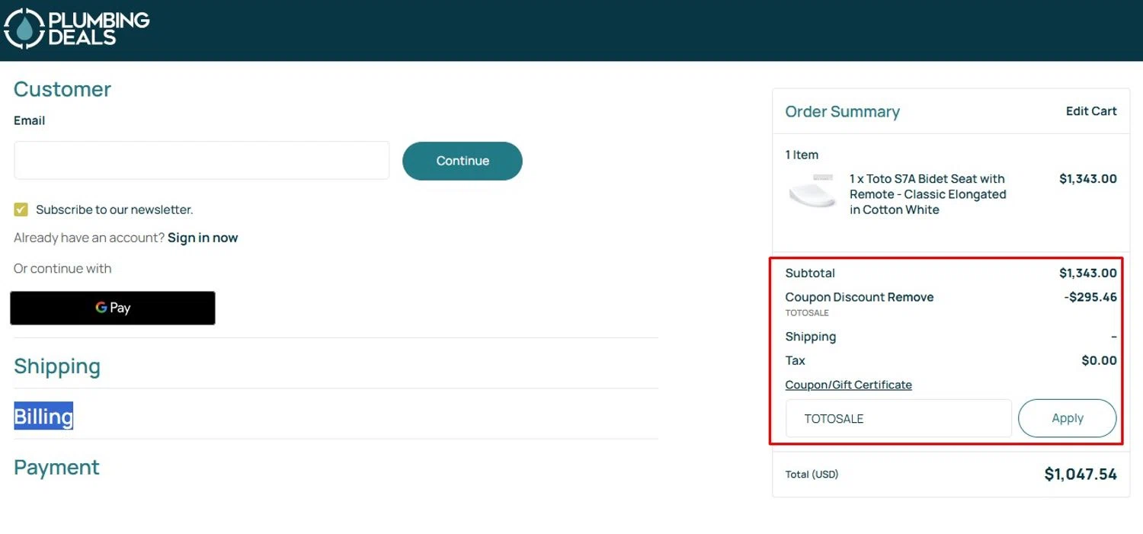
Task: Select the Subtotal $1,343.00 value
Action: coord(1088,273)
